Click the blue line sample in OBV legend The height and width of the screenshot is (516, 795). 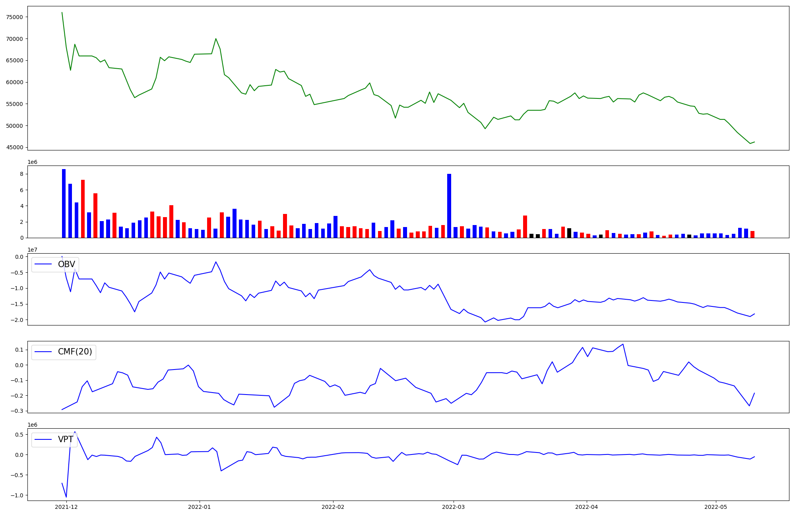point(44,264)
